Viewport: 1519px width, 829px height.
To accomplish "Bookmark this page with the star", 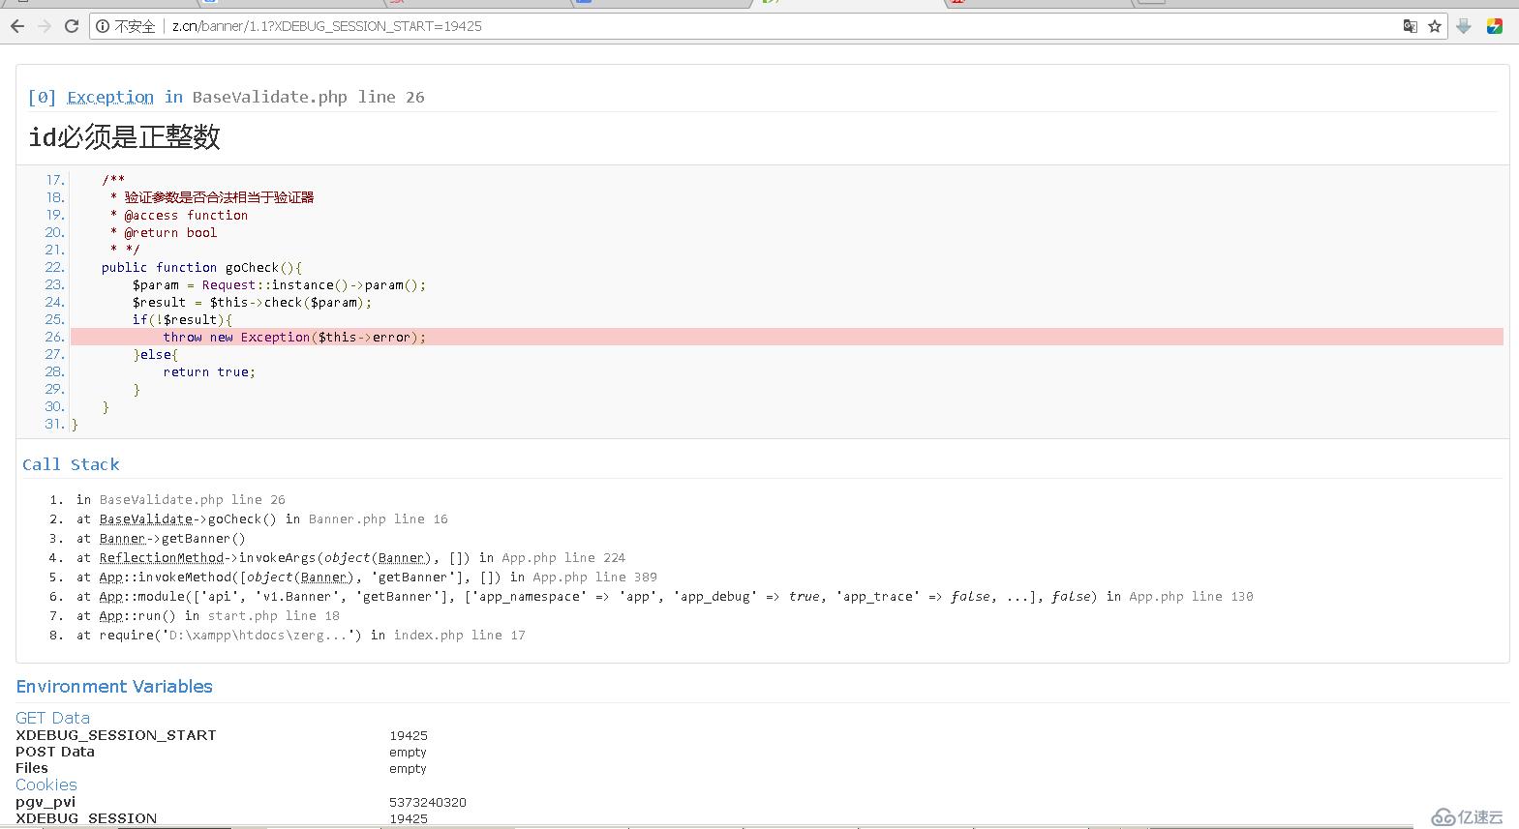I will click(1435, 26).
